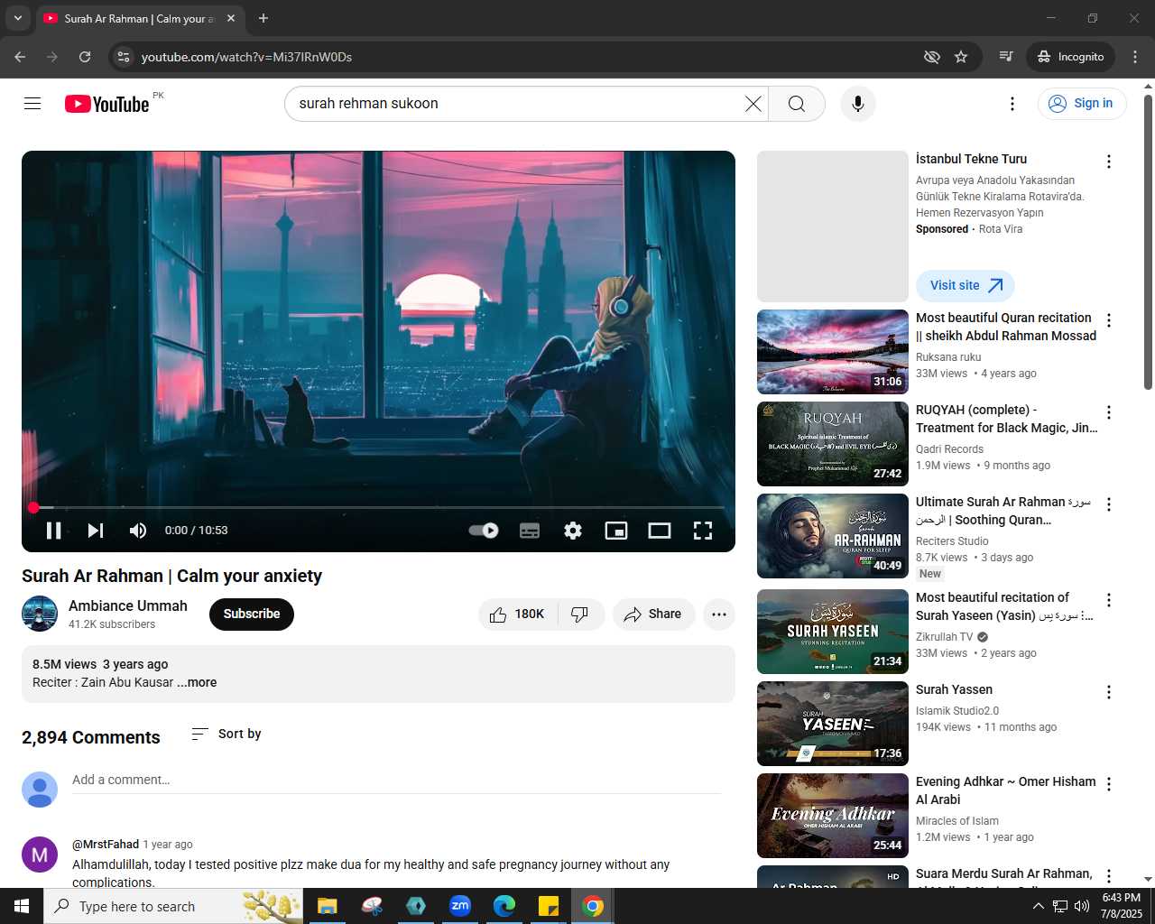Image resolution: width=1155 pixels, height=924 pixels.
Task: Open @MrstFahad commenter profile
Action: [106, 845]
